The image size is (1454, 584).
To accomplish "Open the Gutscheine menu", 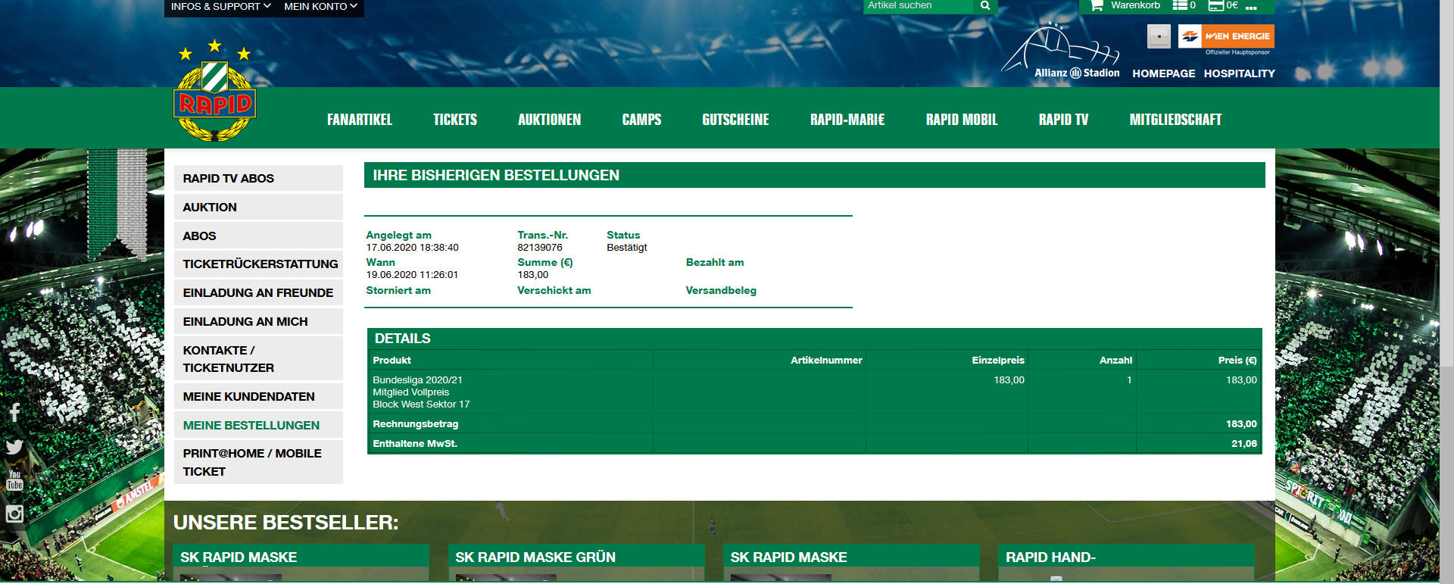I will point(735,120).
